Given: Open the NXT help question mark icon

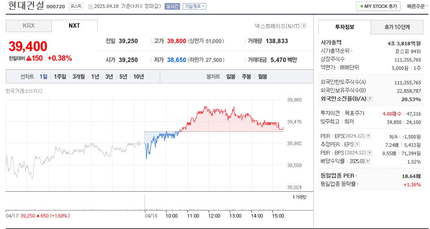Looking at the screenshot, I should pos(304,26).
